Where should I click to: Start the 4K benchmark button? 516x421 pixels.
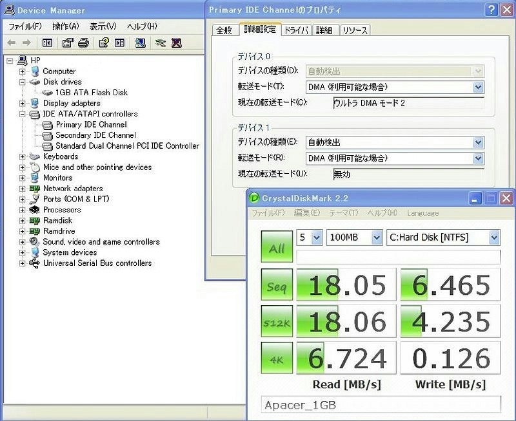277,358
